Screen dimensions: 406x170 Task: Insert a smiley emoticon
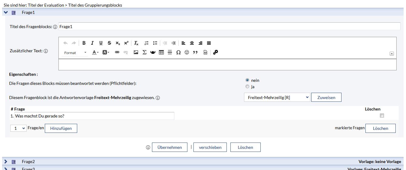point(187,53)
